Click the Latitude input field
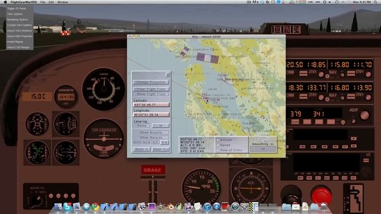 tap(151, 105)
